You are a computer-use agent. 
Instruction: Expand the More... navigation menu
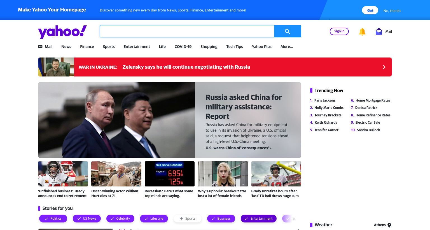click(x=287, y=47)
